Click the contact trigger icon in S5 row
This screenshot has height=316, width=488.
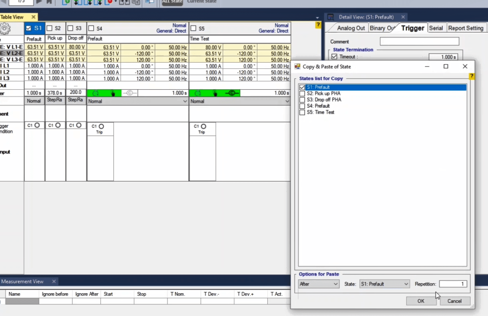[x=232, y=93]
